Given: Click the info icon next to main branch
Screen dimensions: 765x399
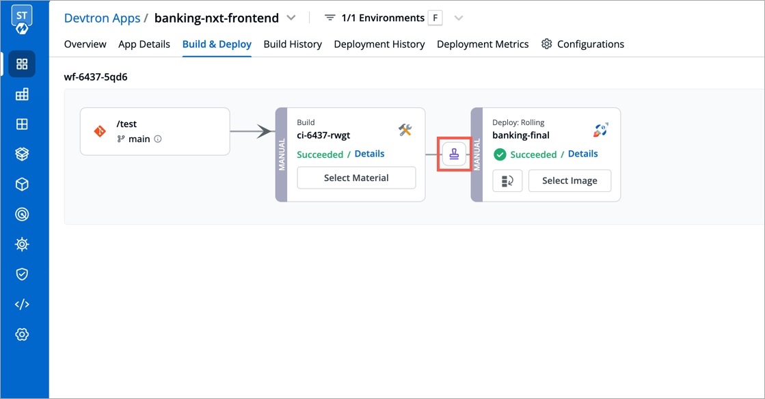Looking at the screenshot, I should click(158, 139).
